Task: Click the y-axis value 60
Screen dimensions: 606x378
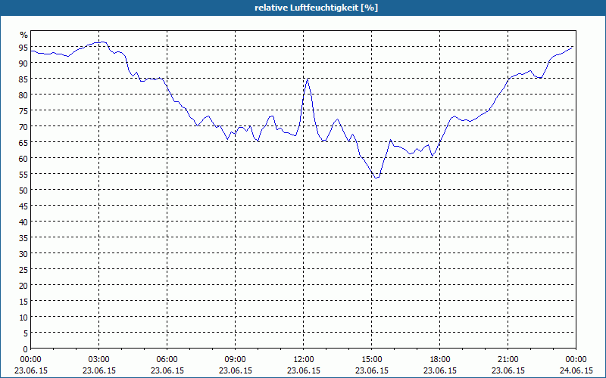Action: [23, 159]
